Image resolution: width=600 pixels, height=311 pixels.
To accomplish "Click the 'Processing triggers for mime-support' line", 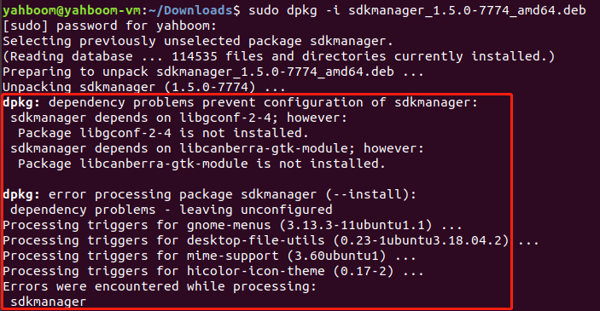I will [x=209, y=256].
